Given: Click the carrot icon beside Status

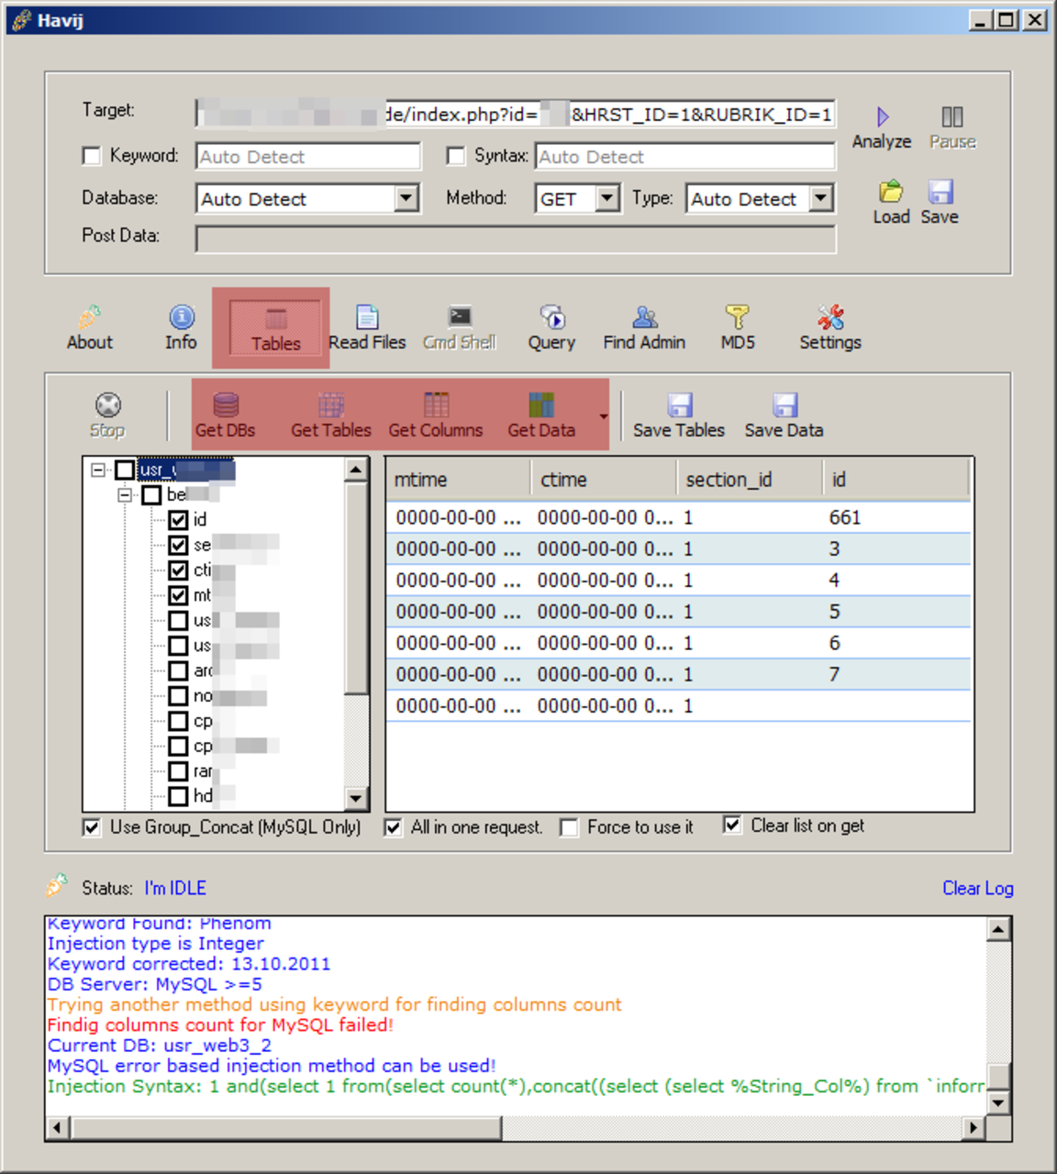Looking at the screenshot, I should point(57,886).
